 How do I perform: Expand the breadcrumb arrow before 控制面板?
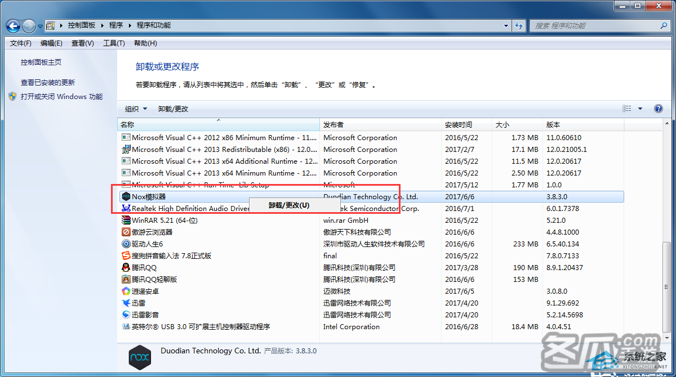tap(61, 25)
